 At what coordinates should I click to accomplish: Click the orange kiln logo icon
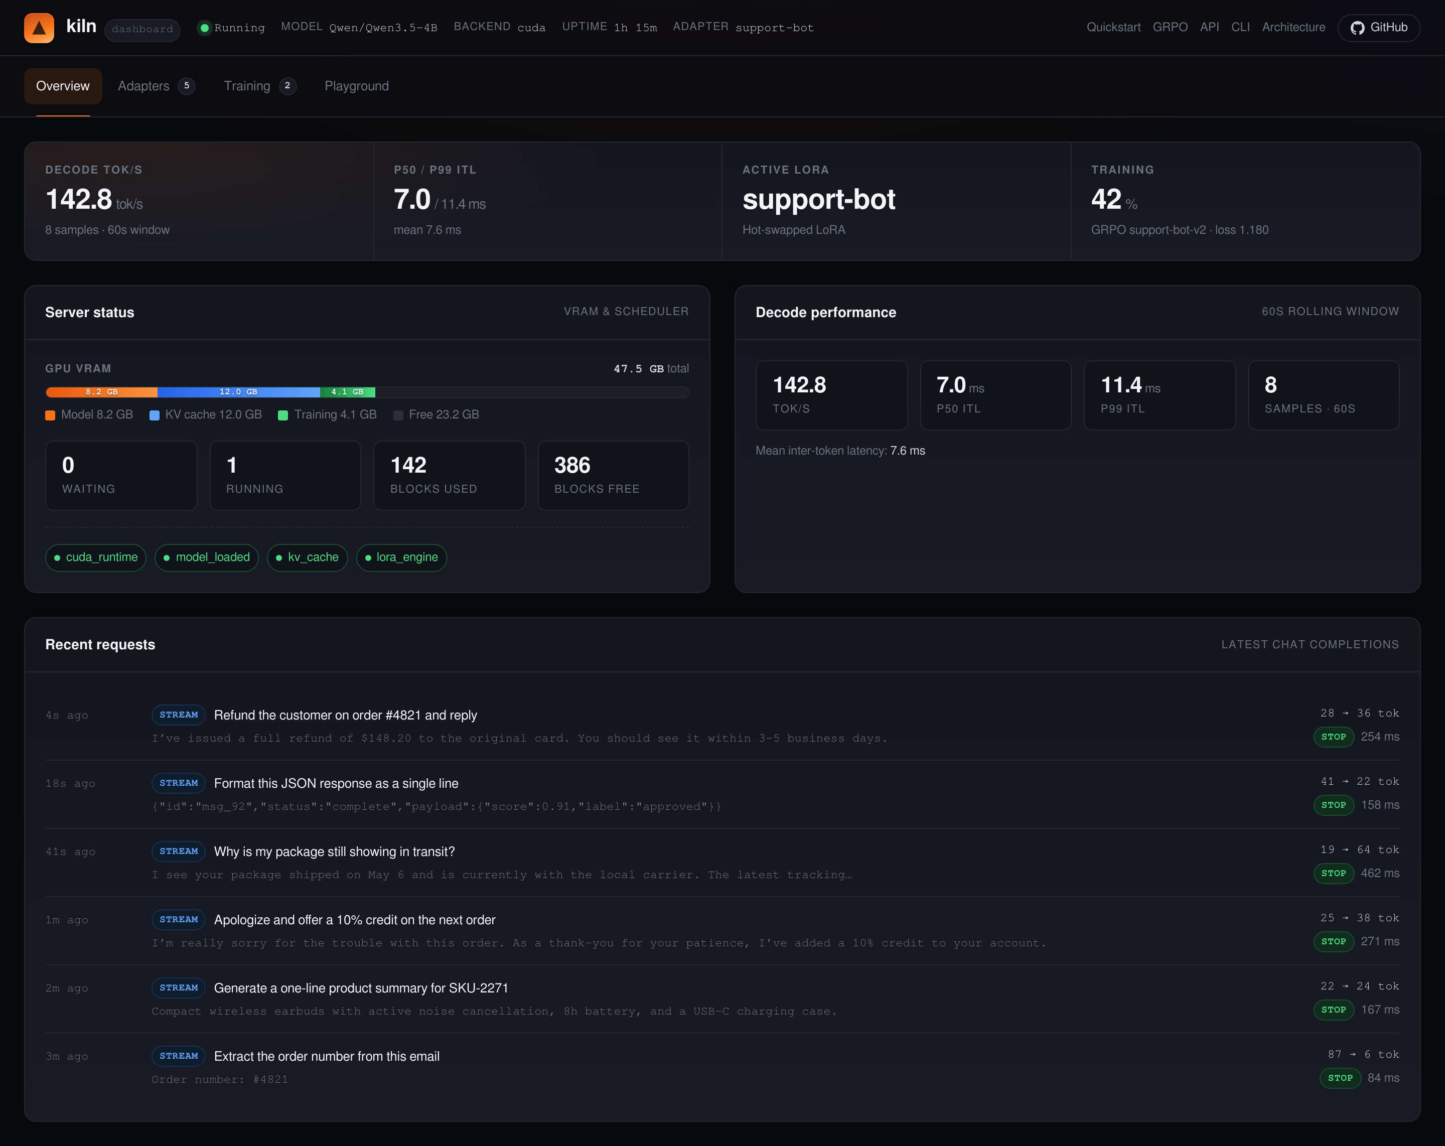point(39,28)
